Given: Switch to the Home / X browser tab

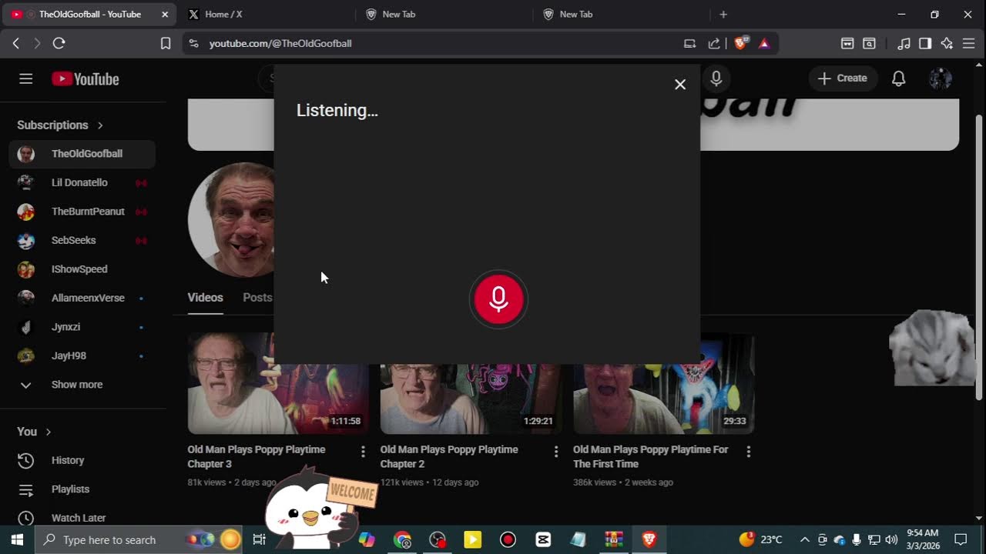Looking at the screenshot, I should [266, 14].
